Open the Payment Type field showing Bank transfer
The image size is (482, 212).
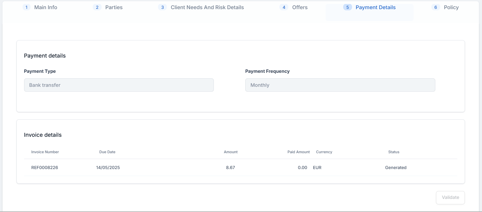(119, 85)
